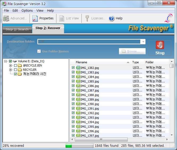
Task: Open the Properties toolbar icon
Action: pos(35,18)
